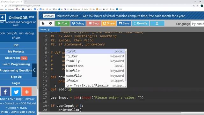Click the Download code icon
This screenshot has width=204, height=115.
coord(157,23)
